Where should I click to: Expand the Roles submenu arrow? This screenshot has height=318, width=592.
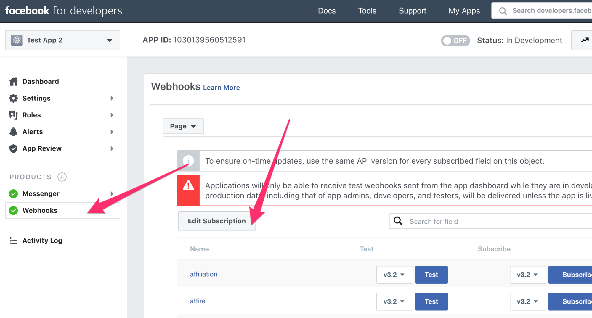(x=112, y=115)
